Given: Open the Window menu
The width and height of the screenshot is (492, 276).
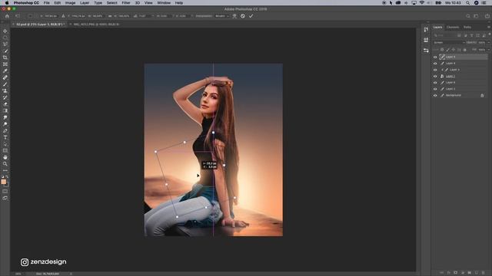Looking at the screenshot, I should point(164,3).
